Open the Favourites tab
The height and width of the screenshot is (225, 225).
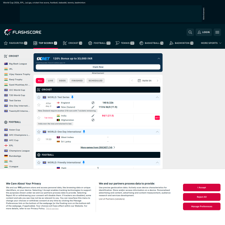(x=15, y=43)
